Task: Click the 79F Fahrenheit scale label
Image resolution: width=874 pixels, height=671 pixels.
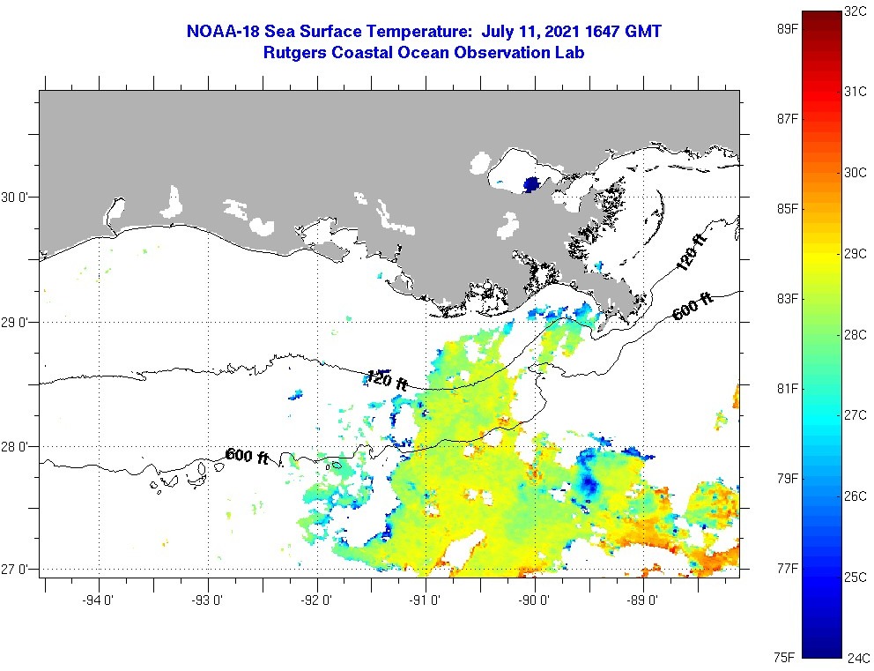Action: (x=788, y=479)
